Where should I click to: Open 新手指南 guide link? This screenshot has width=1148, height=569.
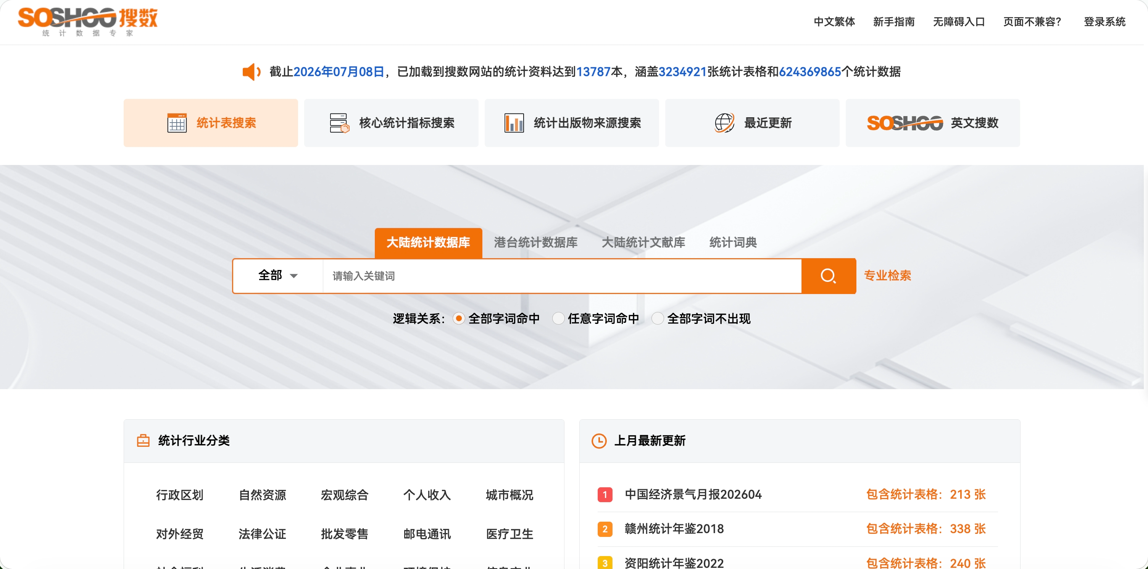[894, 21]
